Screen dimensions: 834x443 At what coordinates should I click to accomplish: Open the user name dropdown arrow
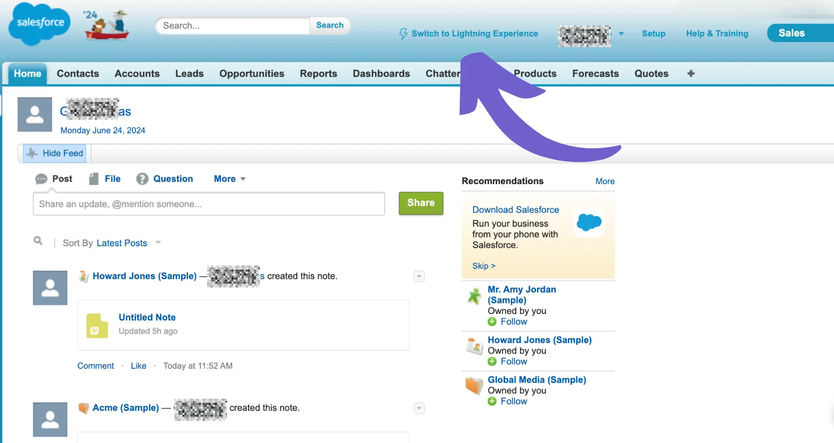(x=621, y=34)
